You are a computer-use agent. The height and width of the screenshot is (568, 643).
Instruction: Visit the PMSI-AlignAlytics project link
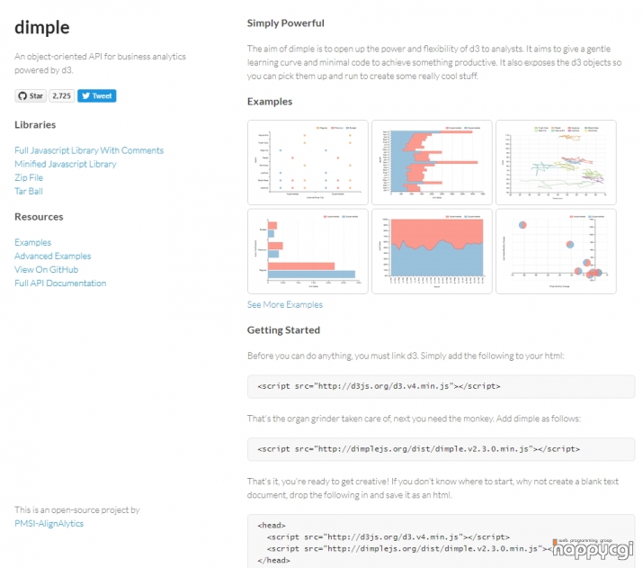[x=49, y=523]
